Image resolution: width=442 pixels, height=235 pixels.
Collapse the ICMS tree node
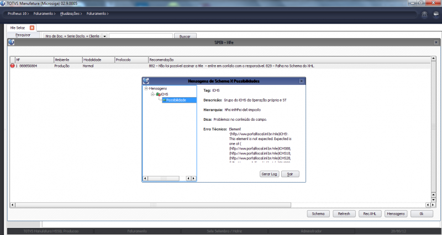(152, 94)
